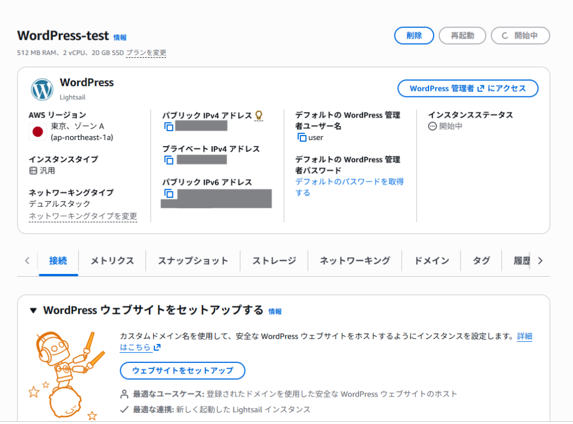Screen dimensions: 573x424
Task: Click the ネットワーキングタイプを変更 link
Action: (83, 216)
